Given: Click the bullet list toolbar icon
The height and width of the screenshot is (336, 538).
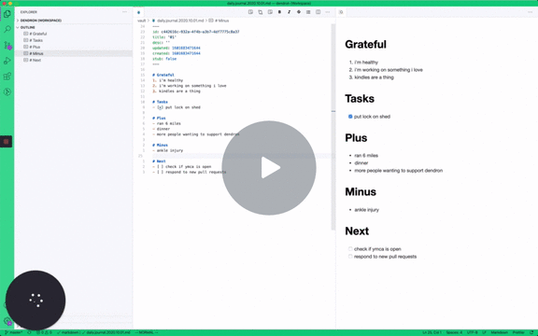Looking at the screenshot, I should coord(308,12).
